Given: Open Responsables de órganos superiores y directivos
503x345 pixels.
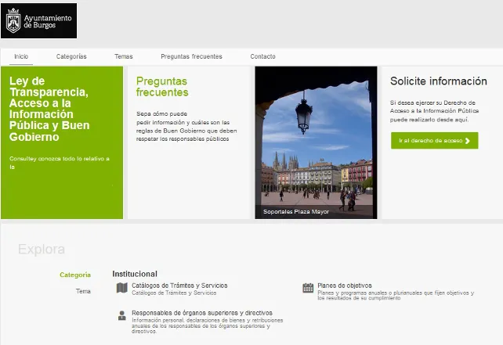Looking at the screenshot, I should click(202, 313).
